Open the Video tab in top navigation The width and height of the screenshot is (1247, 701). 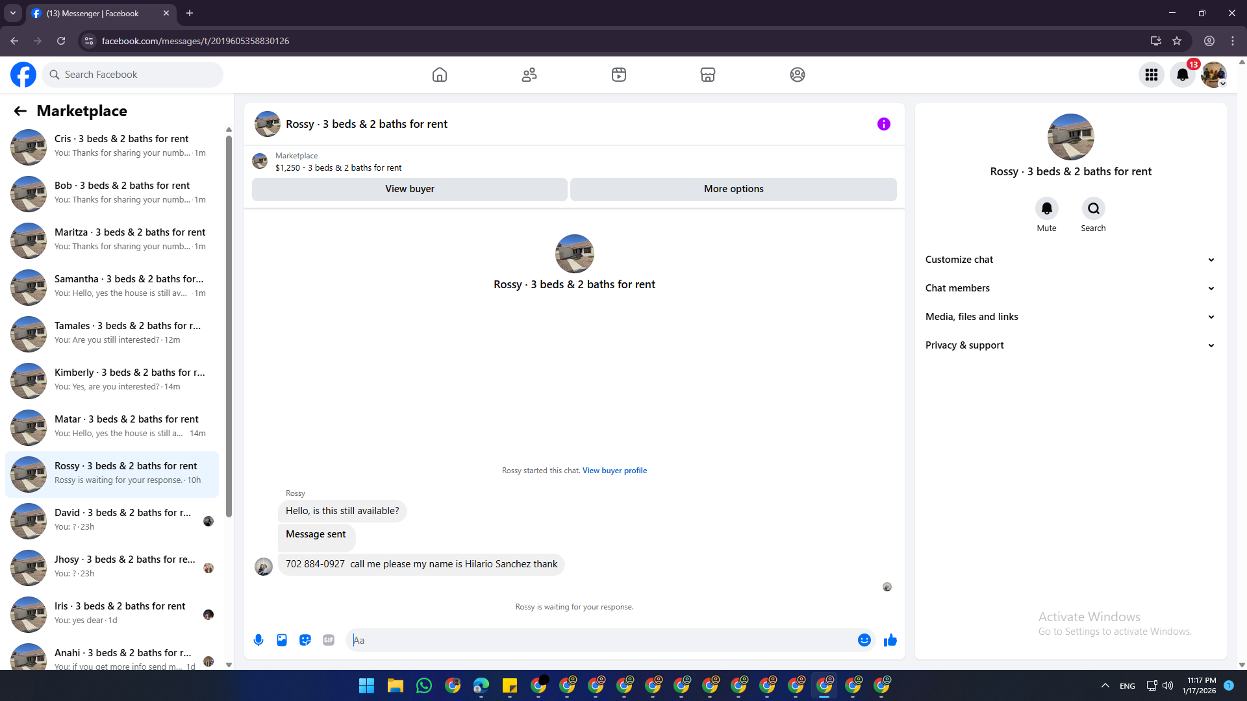click(619, 75)
